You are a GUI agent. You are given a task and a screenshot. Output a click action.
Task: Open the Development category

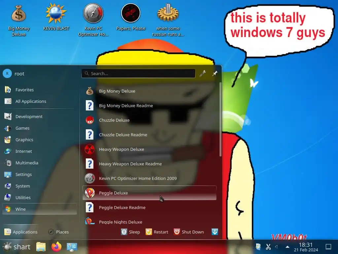40,116
